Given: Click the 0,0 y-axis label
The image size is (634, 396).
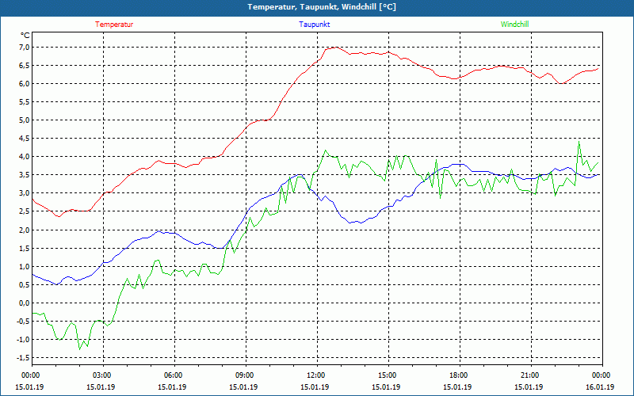Looking at the screenshot, I should [25, 303].
